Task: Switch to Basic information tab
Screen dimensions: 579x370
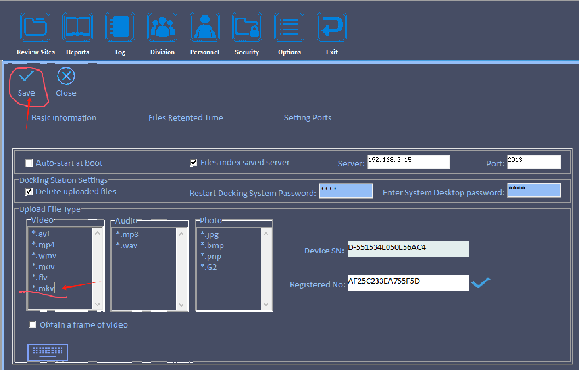Action: click(x=64, y=118)
